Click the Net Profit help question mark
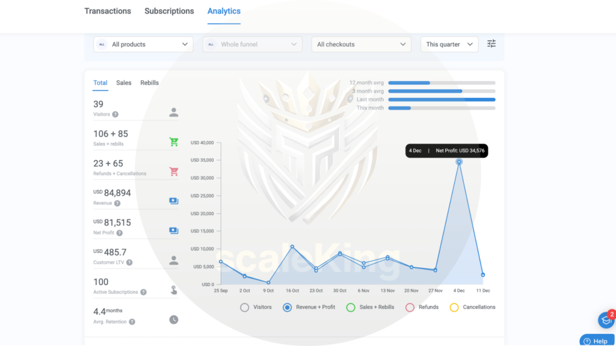The height and width of the screenshot is (346, 616). (120, 233)
